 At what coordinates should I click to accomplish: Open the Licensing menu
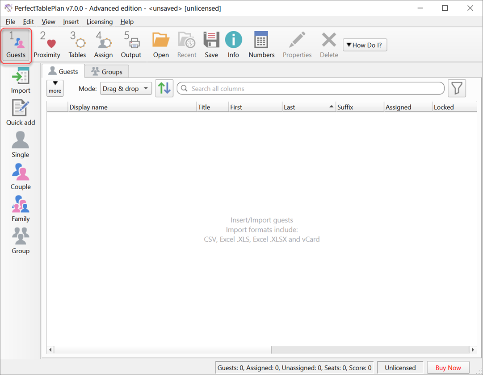tap(100, 21)
